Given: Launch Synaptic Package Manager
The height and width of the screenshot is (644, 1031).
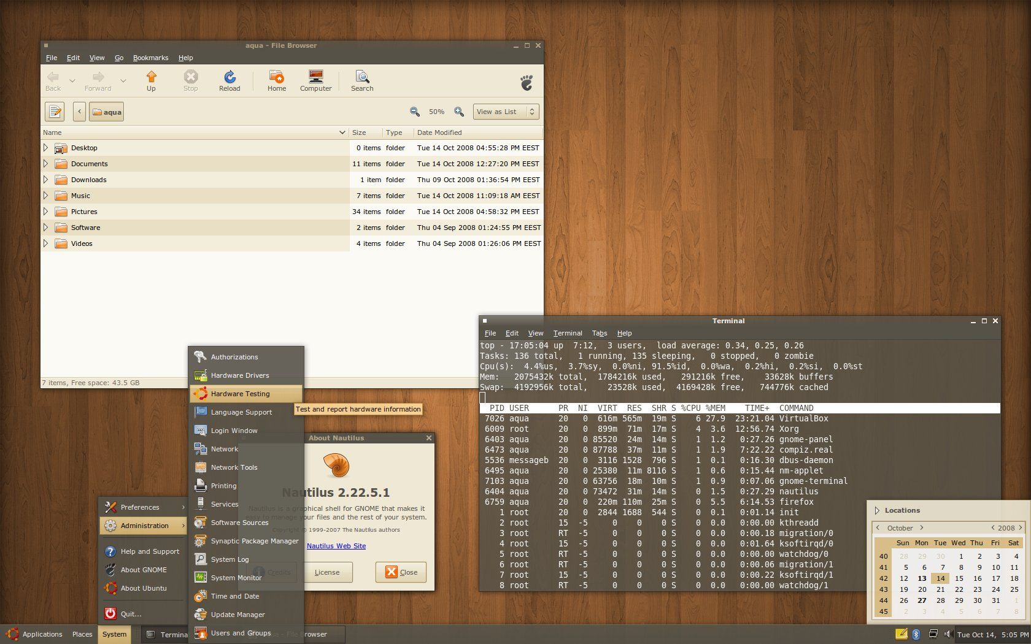Looking at the screenshot, I should point(246,541).
